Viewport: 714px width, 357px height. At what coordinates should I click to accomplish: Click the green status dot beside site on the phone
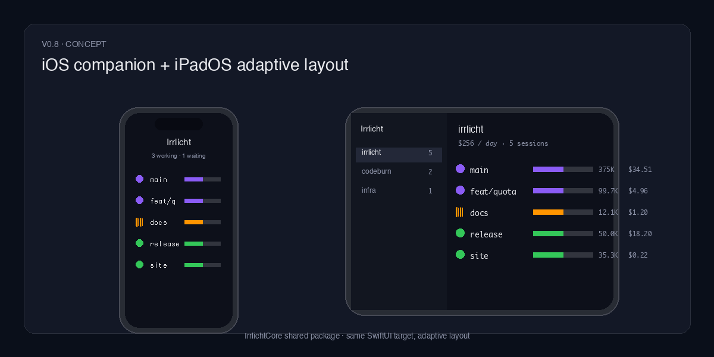[139, 264]
